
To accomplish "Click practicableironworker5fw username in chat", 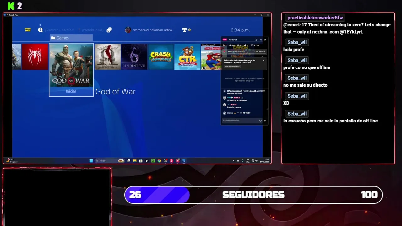I will point(315,18).
